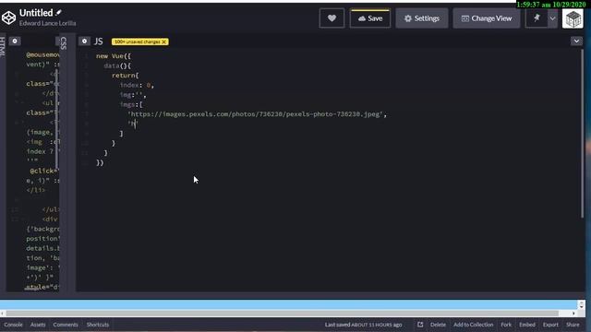The image size is (591, 332).
Task: Add pen to Collection
Action: tap(473, 325)
